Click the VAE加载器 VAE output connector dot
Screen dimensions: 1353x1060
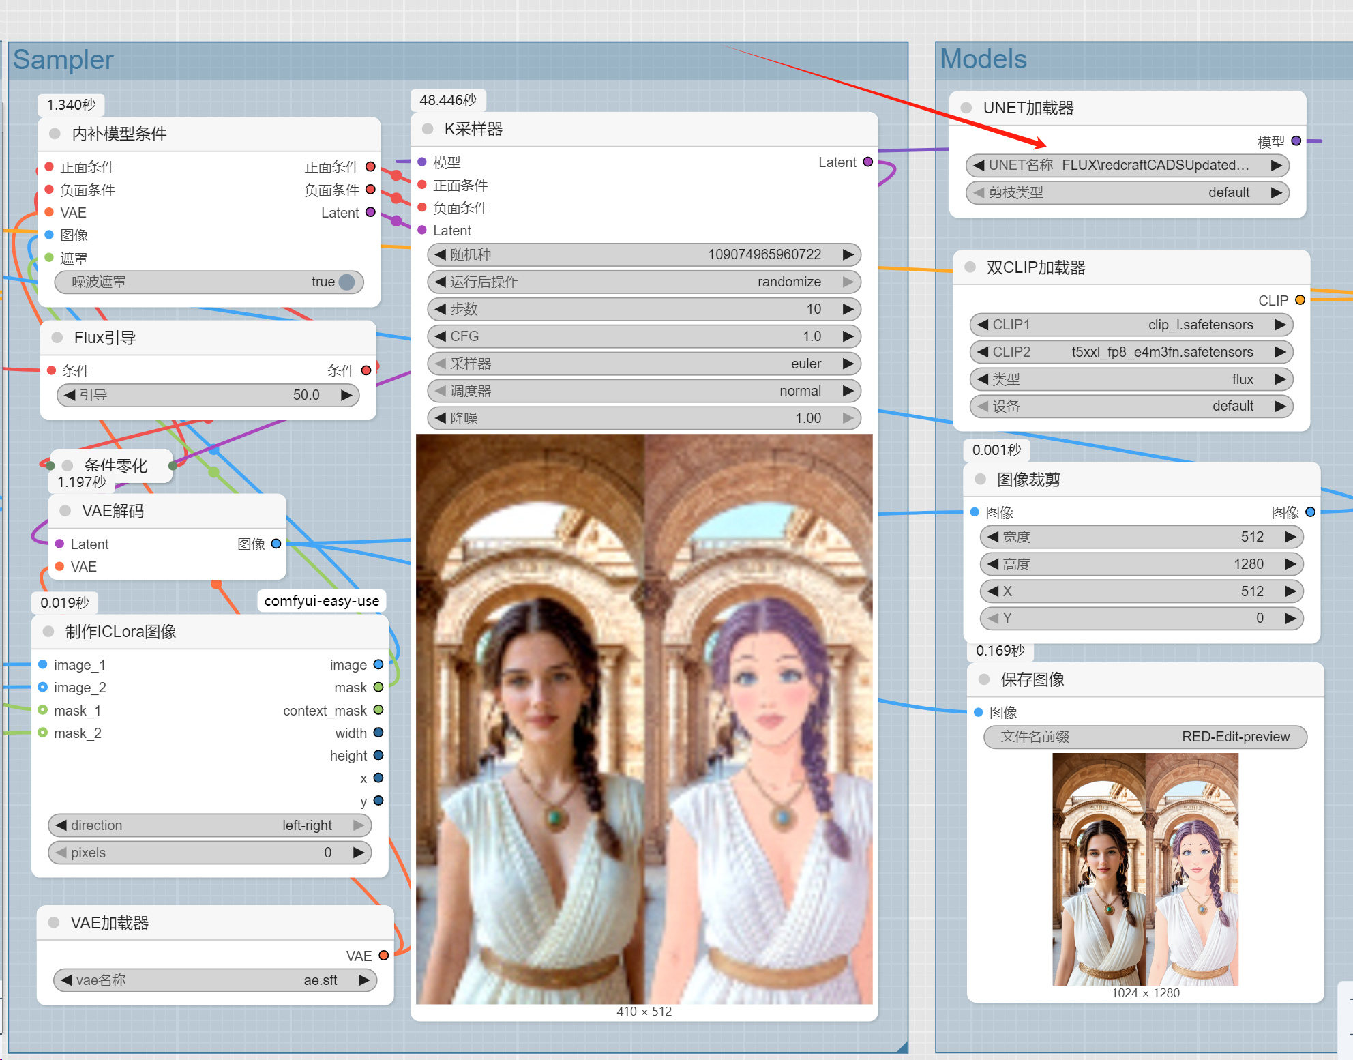(x=383, y=956)
